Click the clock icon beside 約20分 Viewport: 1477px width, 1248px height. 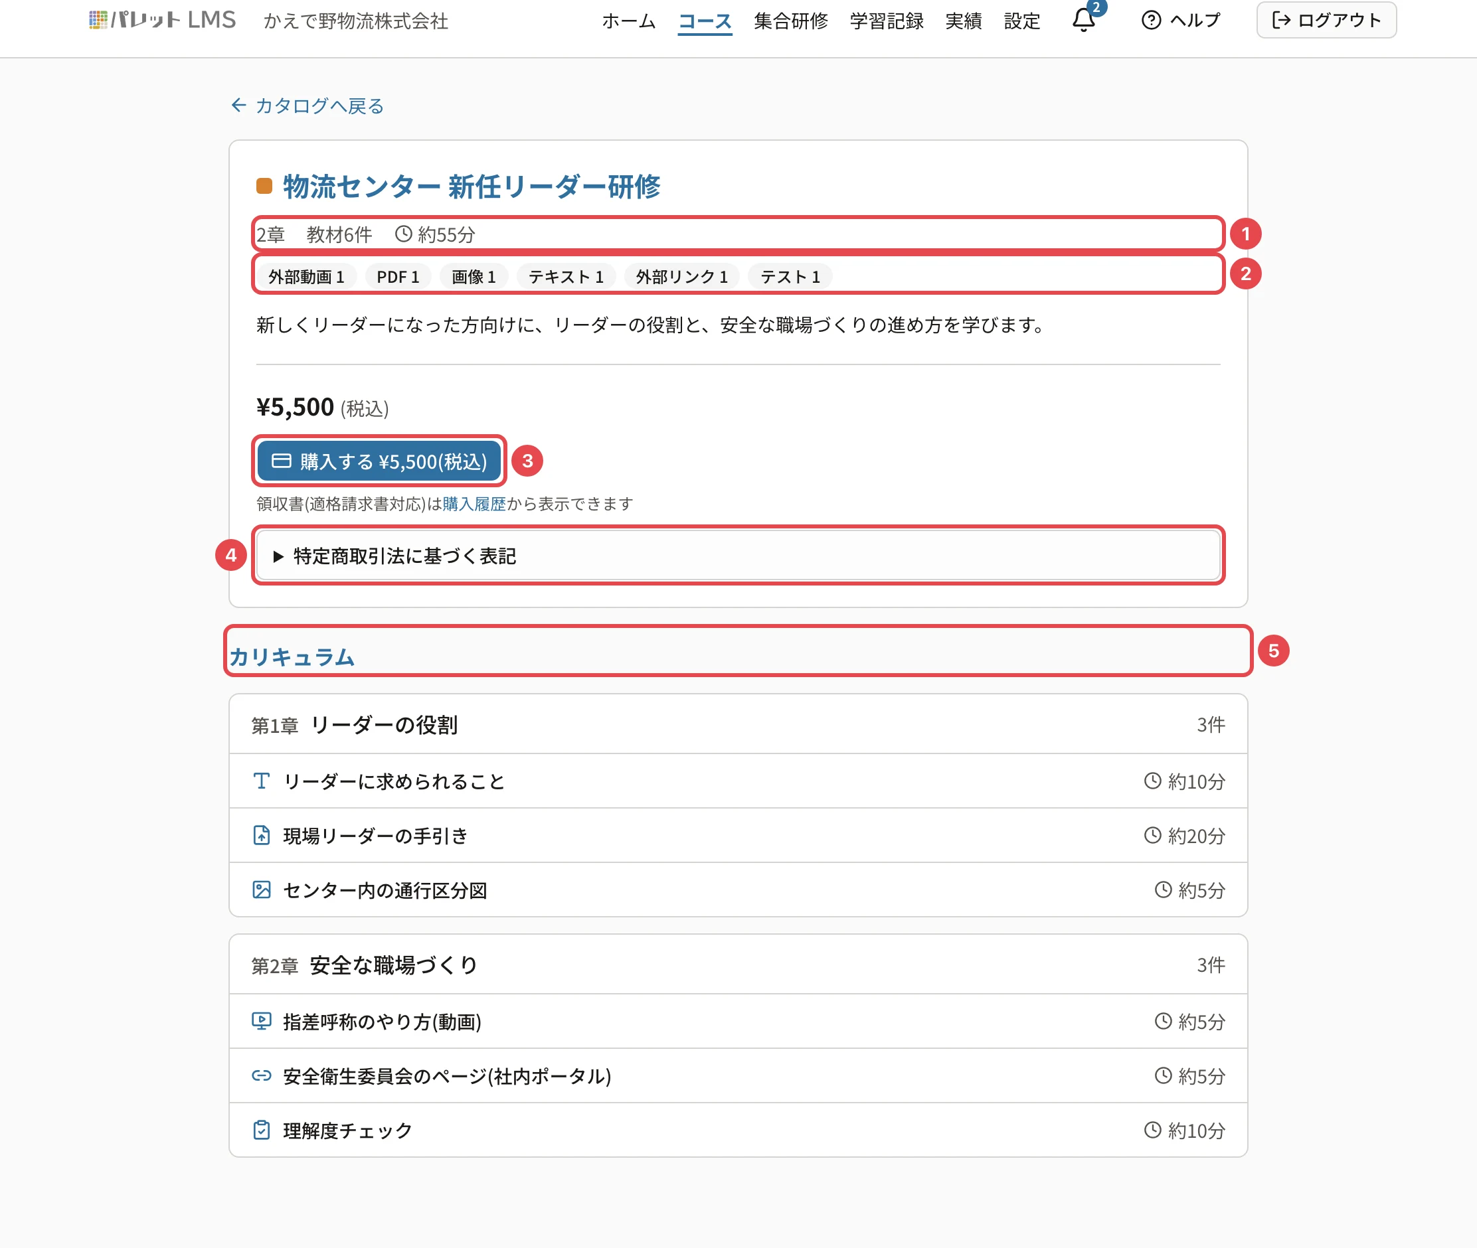(1153, 835)
